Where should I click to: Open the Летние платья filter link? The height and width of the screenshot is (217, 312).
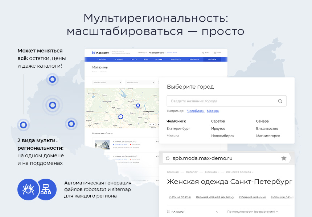[180, 197]
